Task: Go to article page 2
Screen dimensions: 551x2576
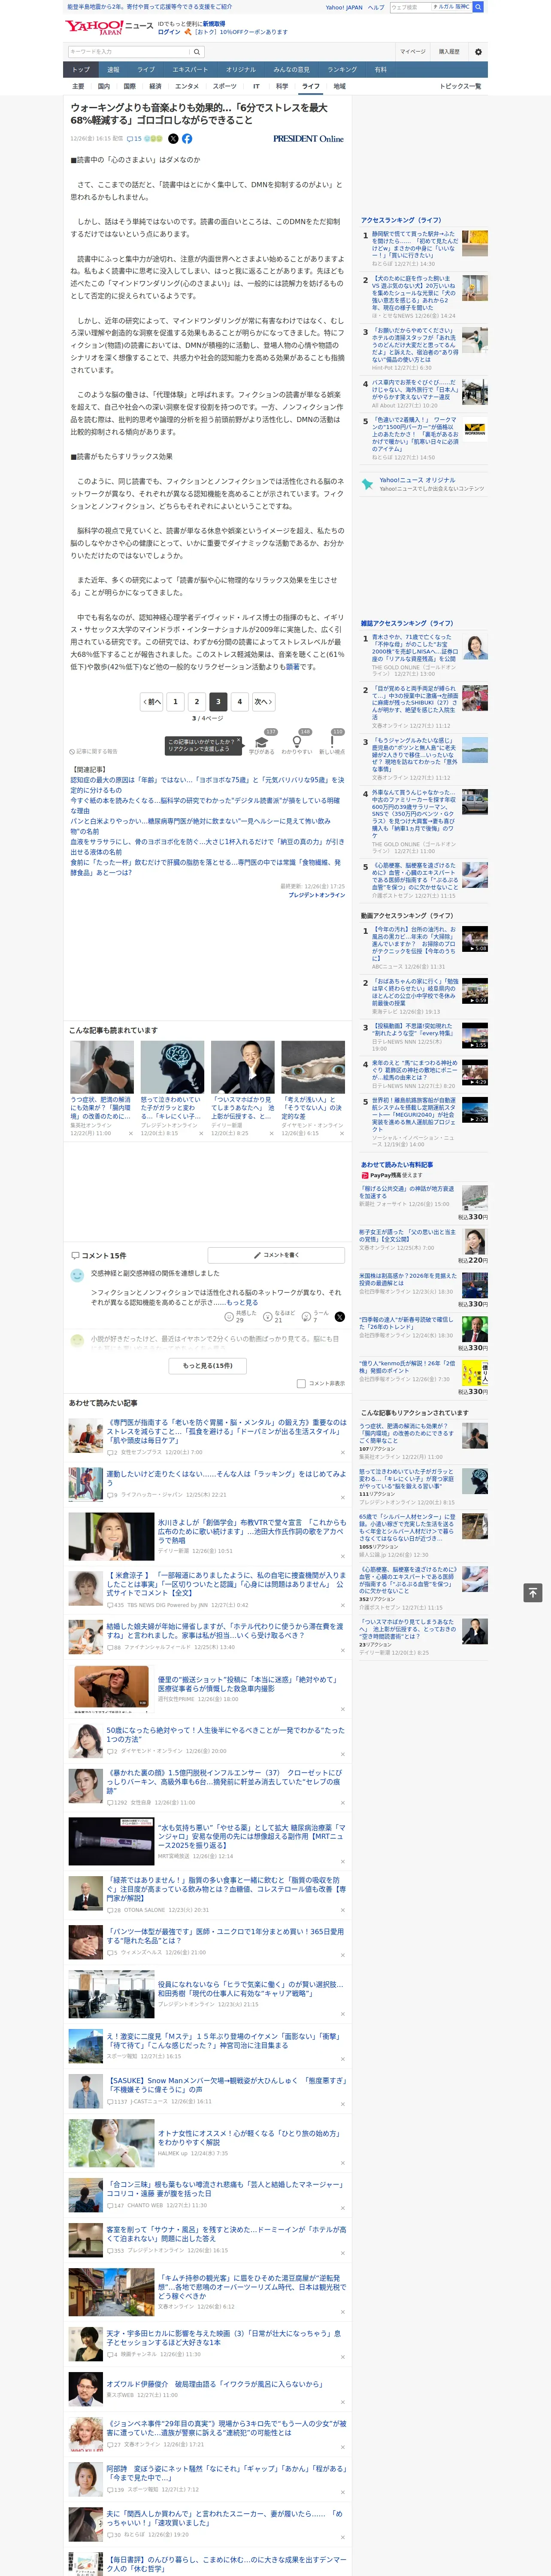Action: (x=197, y=702)
